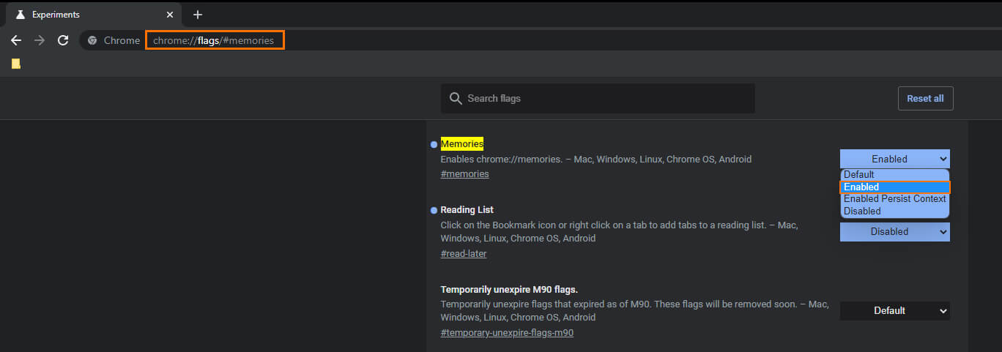Open the Temporarily unexpire M90 flags dropdown

click(x=894, y=310)
